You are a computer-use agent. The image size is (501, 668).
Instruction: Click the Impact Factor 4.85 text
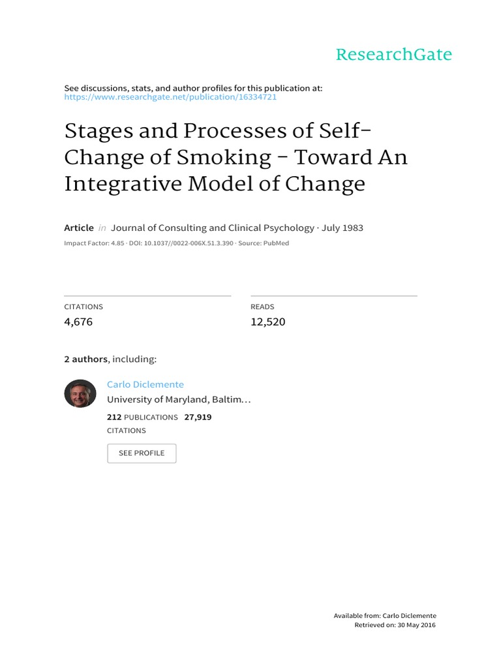pyautogui.click(x=94, y=243)
